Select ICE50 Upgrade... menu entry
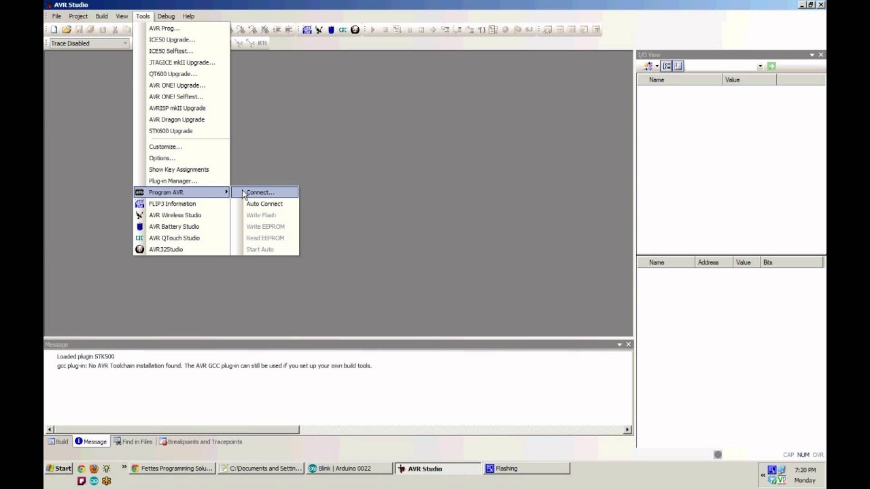Image resolution: width=870 pixels, height=489 pixels. (182, 39)
